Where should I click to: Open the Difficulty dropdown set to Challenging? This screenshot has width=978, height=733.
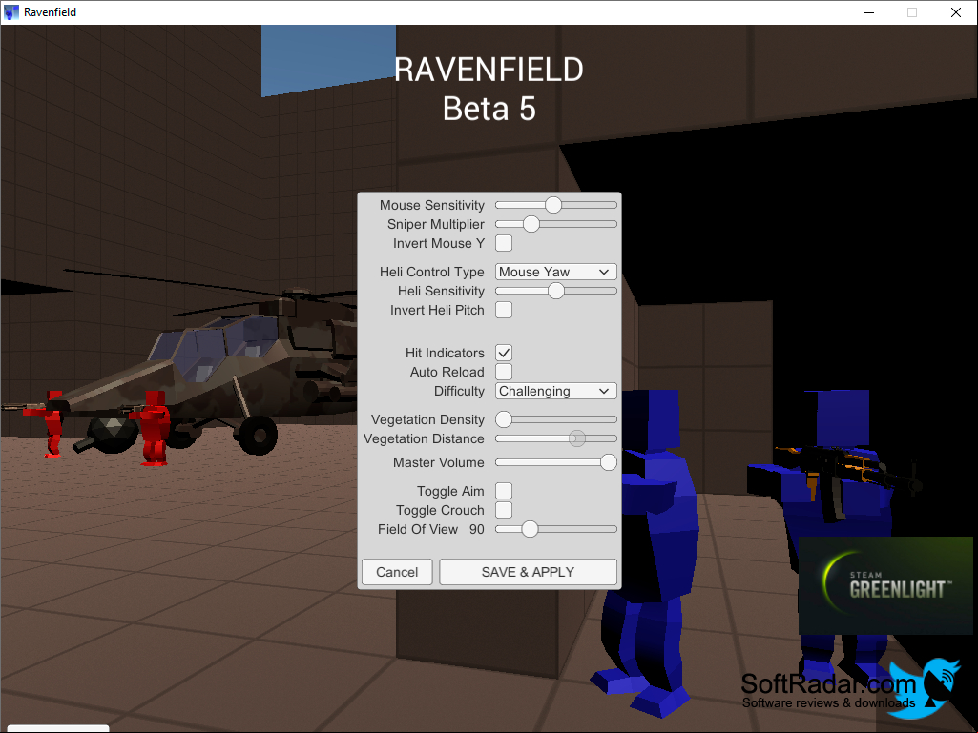[555, 391]
